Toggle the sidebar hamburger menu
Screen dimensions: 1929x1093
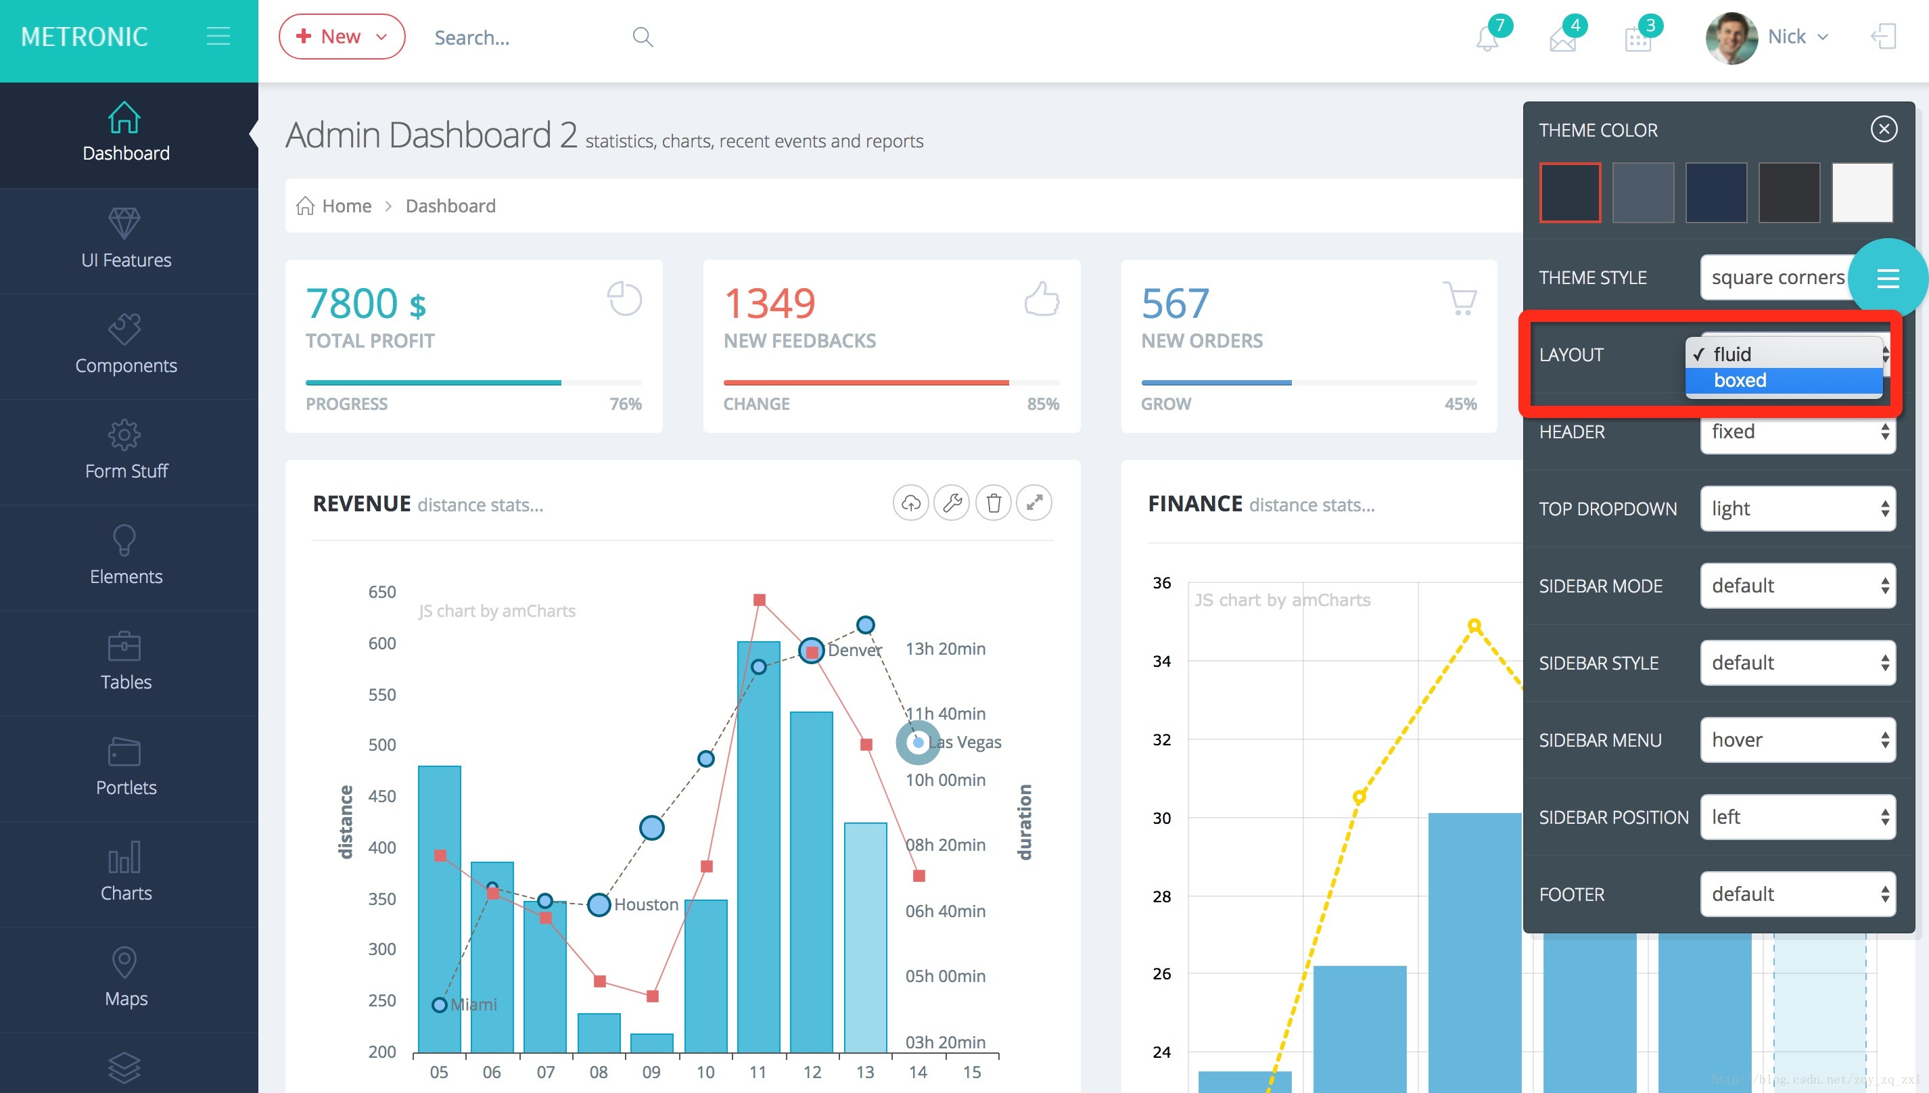218,36
